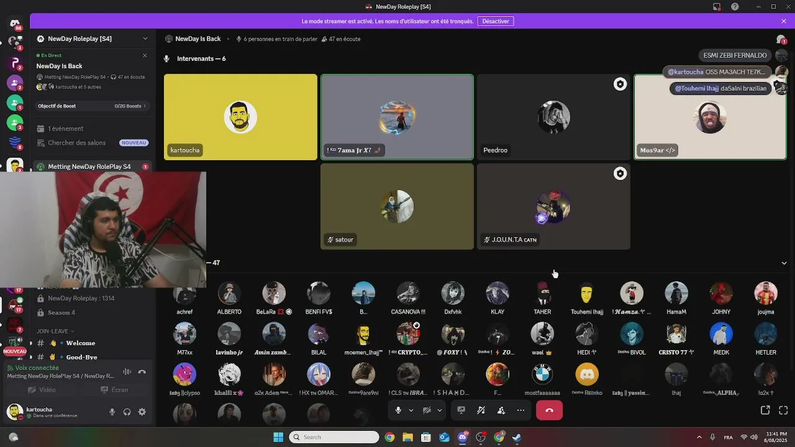Open Discord direct messages home icon

pos(15,24)
